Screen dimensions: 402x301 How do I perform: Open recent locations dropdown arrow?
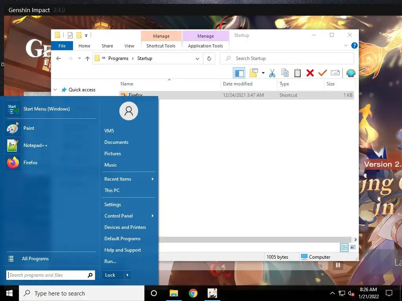point(79,58)
